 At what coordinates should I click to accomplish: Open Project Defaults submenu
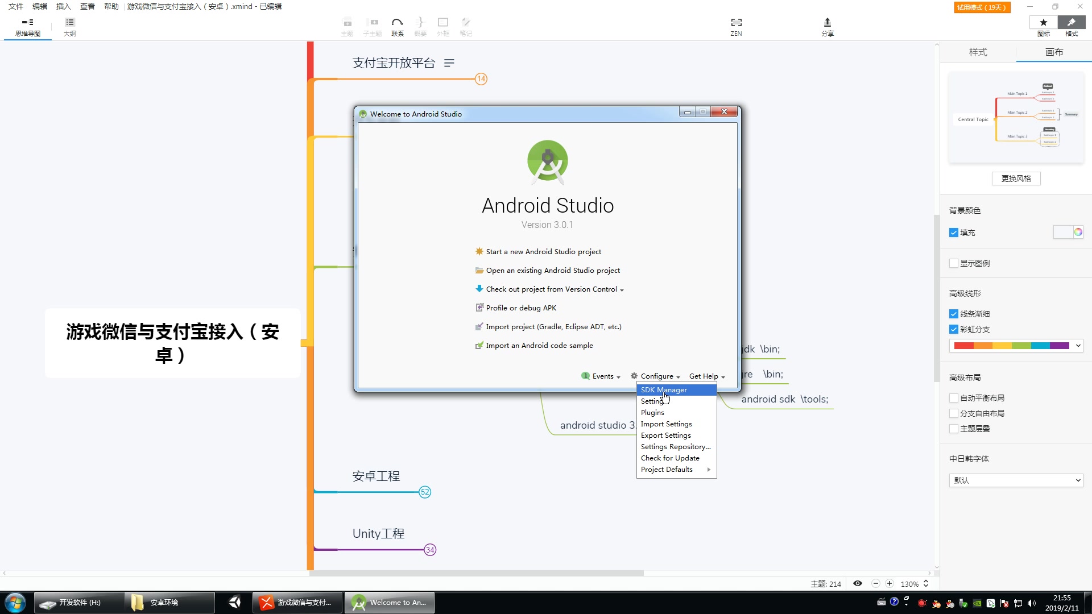click(676, 470)
